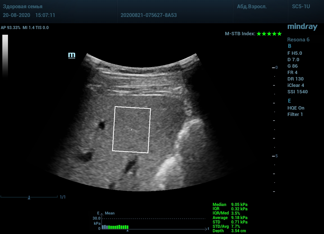Click the M-STB Index green stars

(269, 34)
